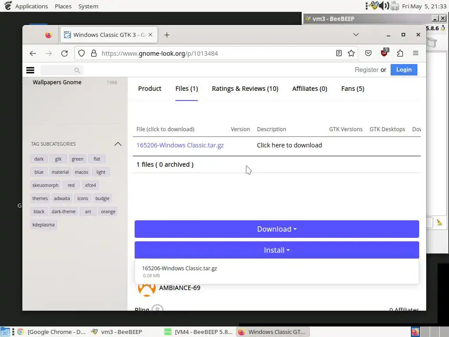This screenshot has height=337, width=449.
Task: Reload the gnome-look page
Action: 64,53
